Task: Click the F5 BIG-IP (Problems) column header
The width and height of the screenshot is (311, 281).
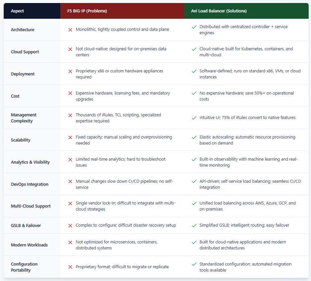Action: [87, 11]
